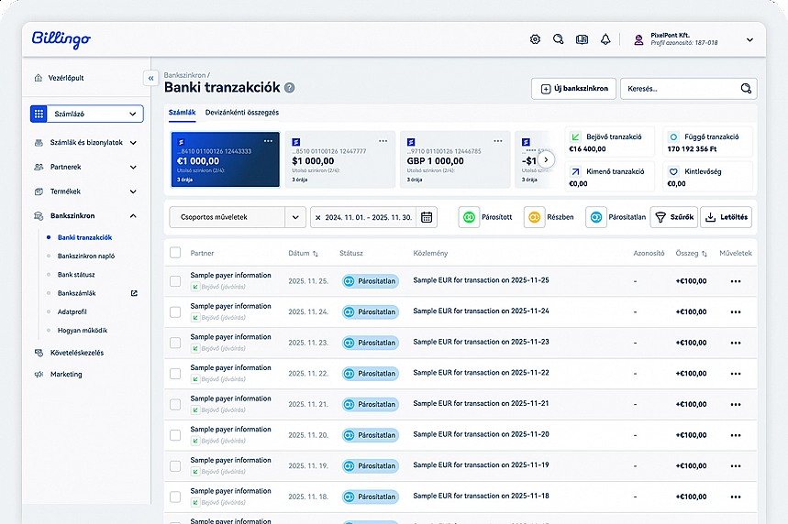
Task: Open actions menu for 2025. 11. 18. row
Action: click(736, 497)
